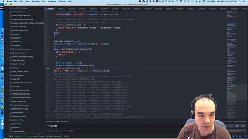Click the Apple menu icon
This screenshot has height=139, width=248.
[x=3, y=2]
